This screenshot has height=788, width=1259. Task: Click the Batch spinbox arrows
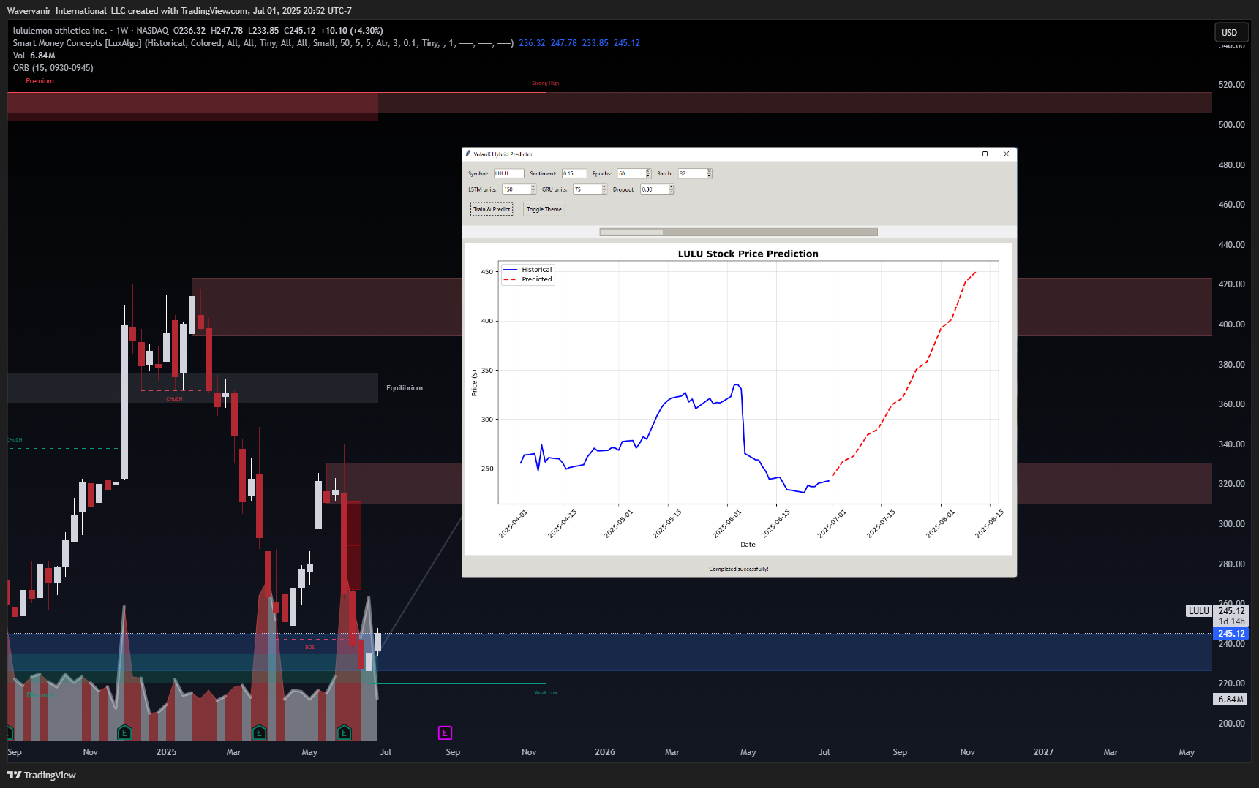point(709,173)
